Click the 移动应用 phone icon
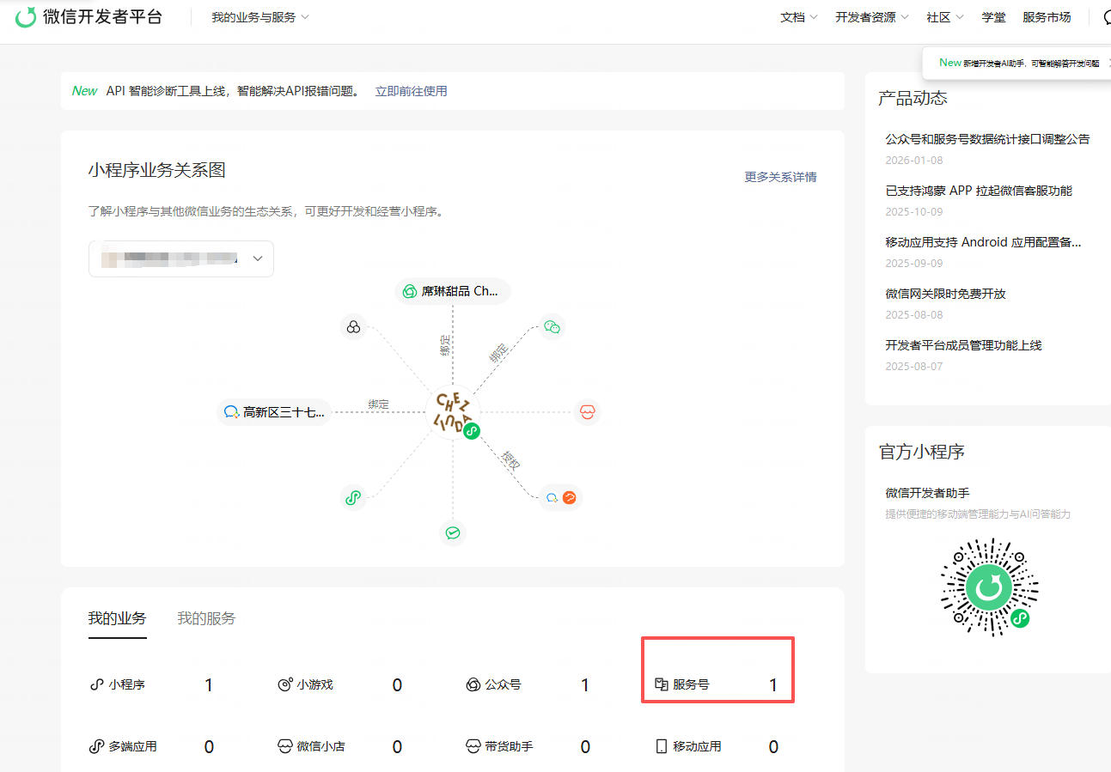 click(661, 747)
